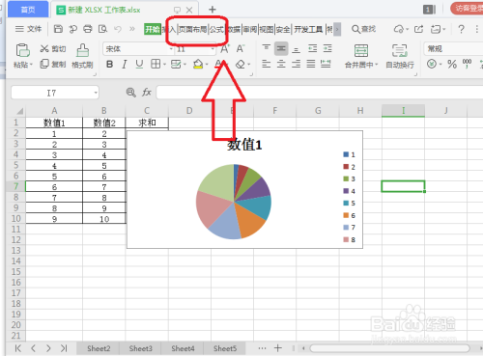Click the fx insert function icon
The image size is (483, 356).
[147, 93]
